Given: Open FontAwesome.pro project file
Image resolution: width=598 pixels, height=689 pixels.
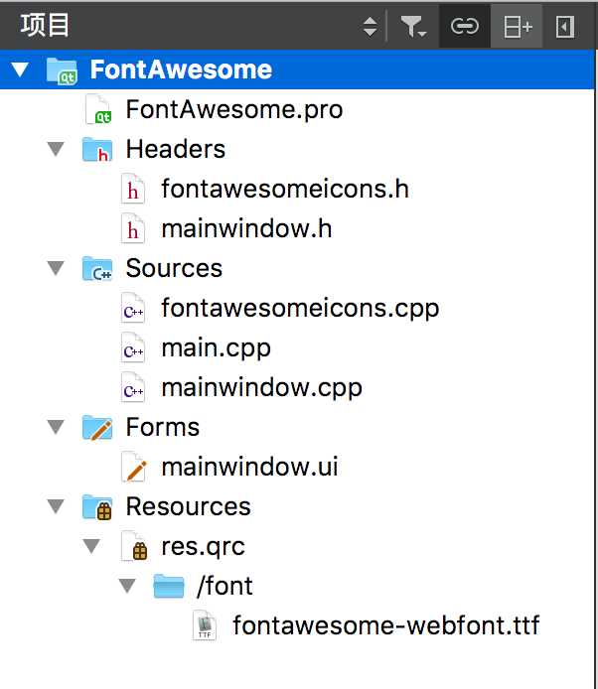Looking at the screenshot, I should pos(233,109).
